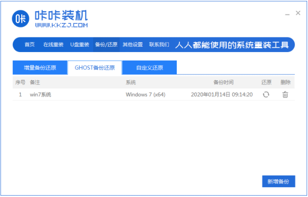This screenshot has width=308, height=197.
Task: Select the GHOST备份还原 tab
Action: coord(95,68)
